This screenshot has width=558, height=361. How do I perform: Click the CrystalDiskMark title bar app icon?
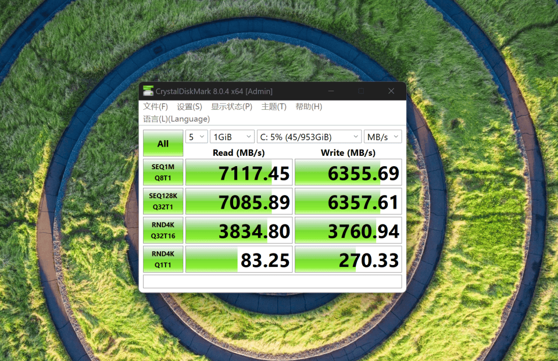(x=148, y=91)
